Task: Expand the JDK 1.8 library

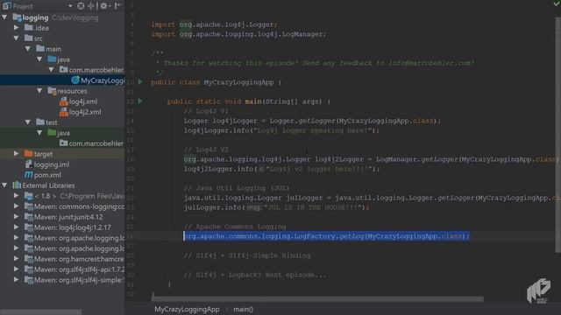Action: pos(17,196)
